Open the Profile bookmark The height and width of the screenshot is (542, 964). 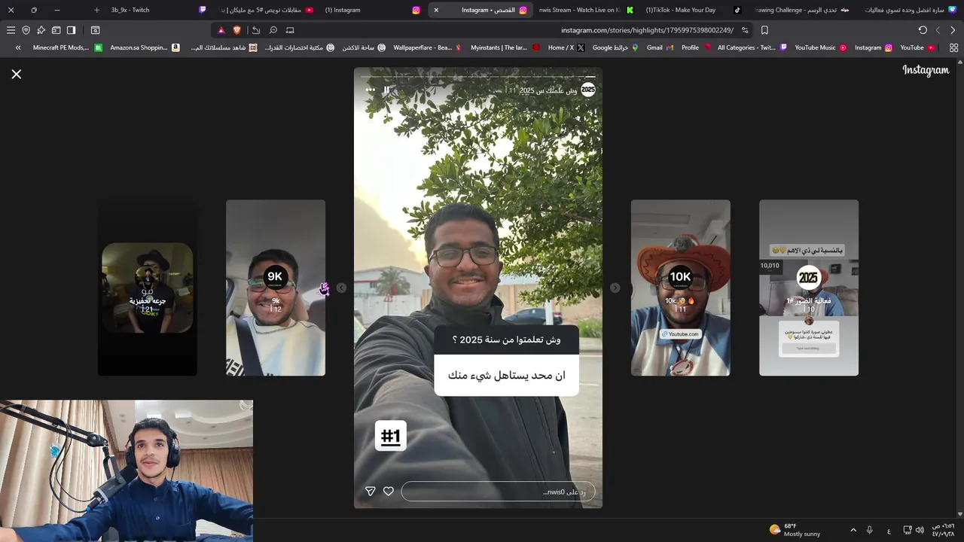696,47
